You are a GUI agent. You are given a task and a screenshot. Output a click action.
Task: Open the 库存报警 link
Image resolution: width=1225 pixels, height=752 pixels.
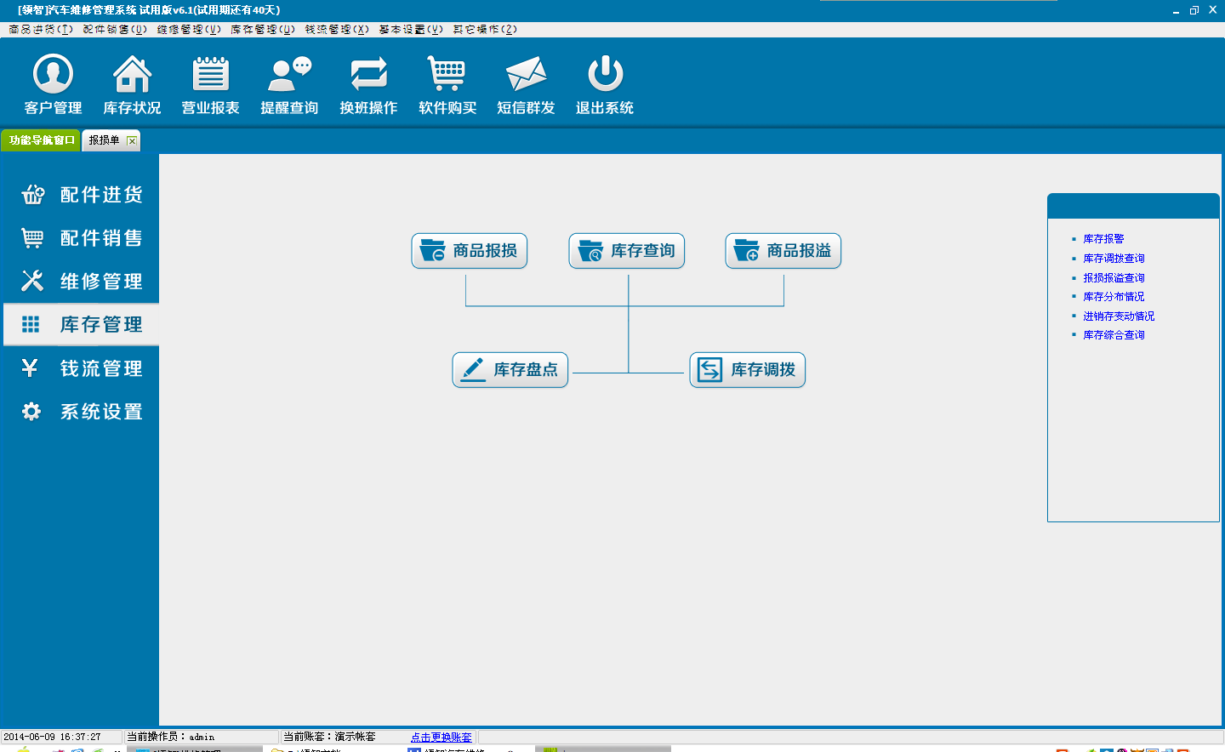click(1103, 239)
